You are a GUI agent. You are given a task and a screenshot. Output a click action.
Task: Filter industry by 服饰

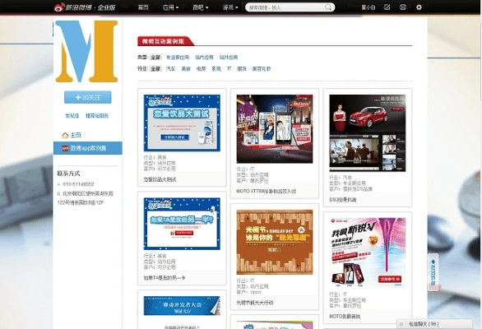pos(242,68)
